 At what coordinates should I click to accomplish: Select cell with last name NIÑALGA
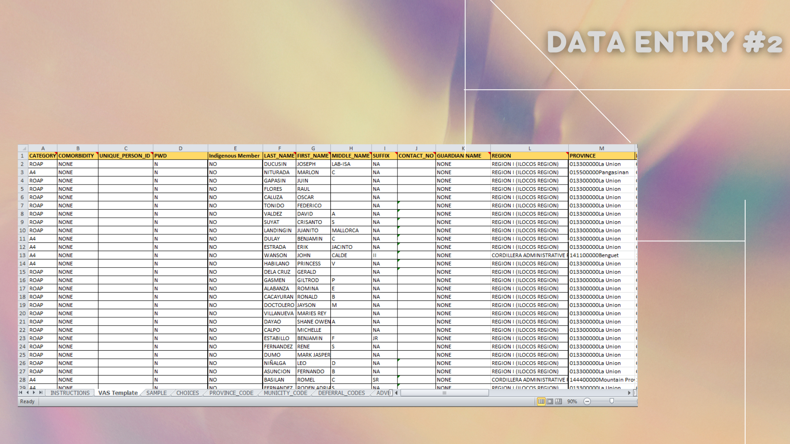(x=279, y=363)
